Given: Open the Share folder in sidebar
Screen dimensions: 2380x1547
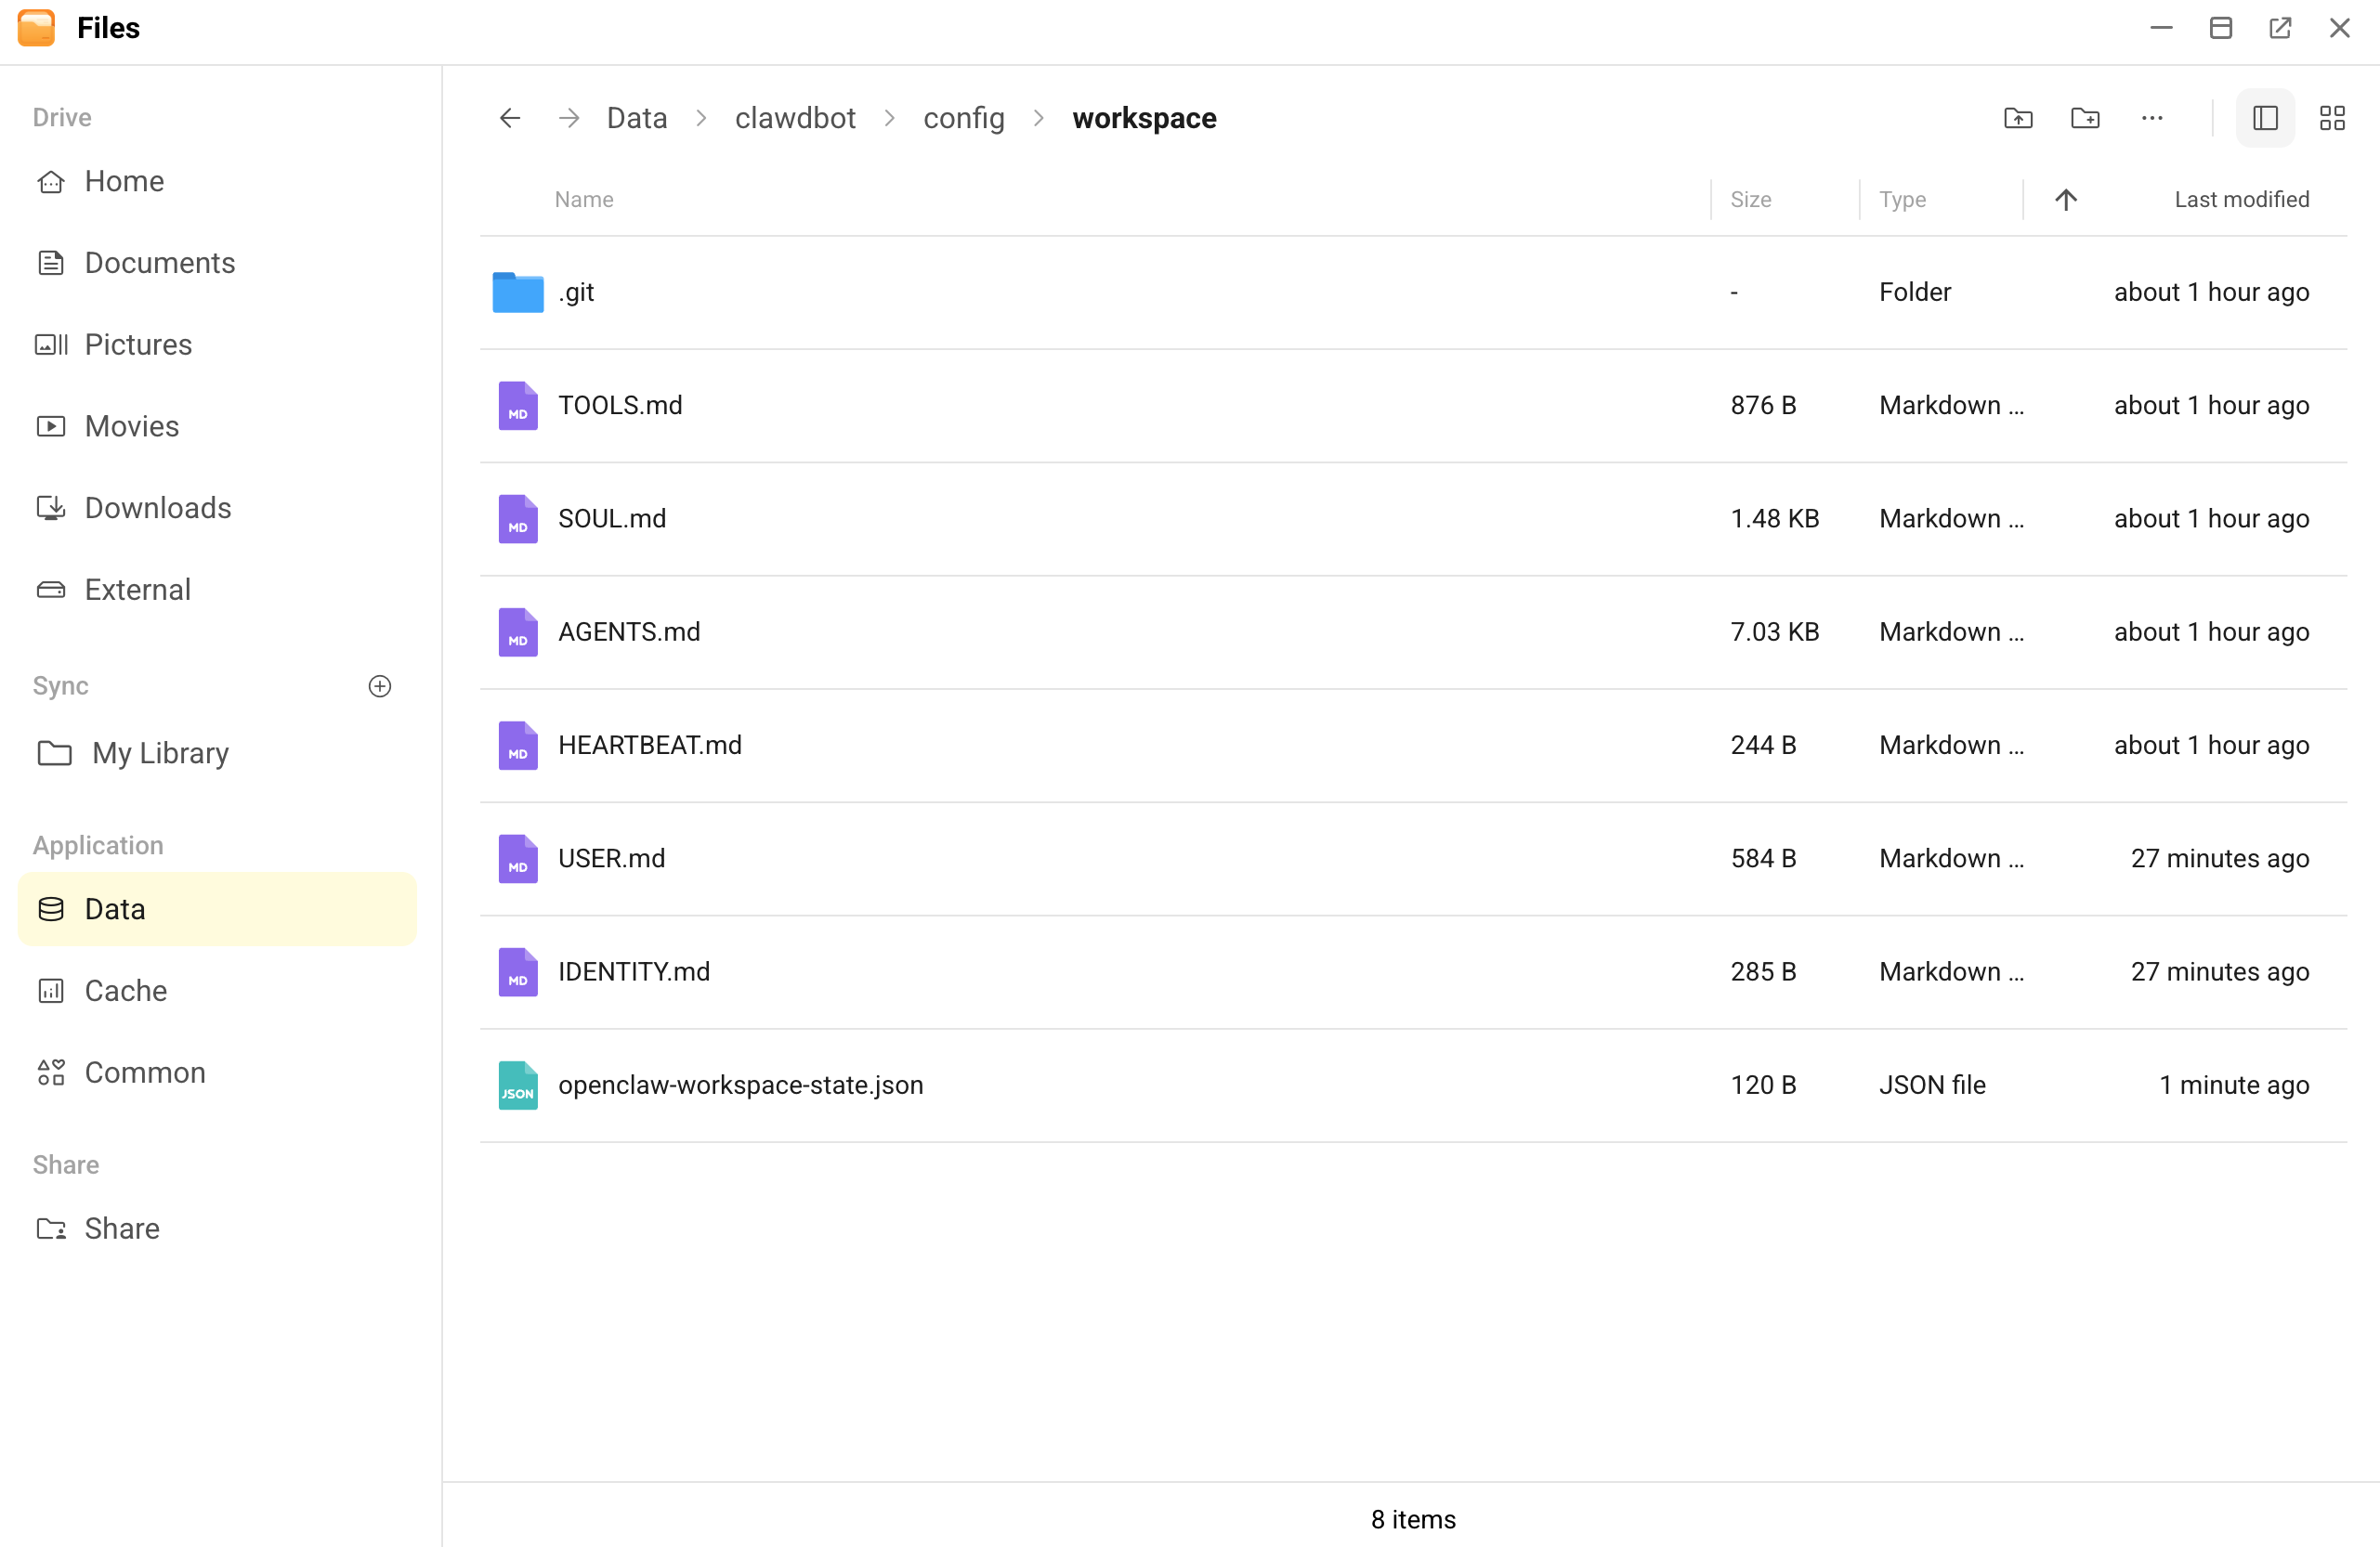Looking at the screenshot, I should [x=217, y=1228].
